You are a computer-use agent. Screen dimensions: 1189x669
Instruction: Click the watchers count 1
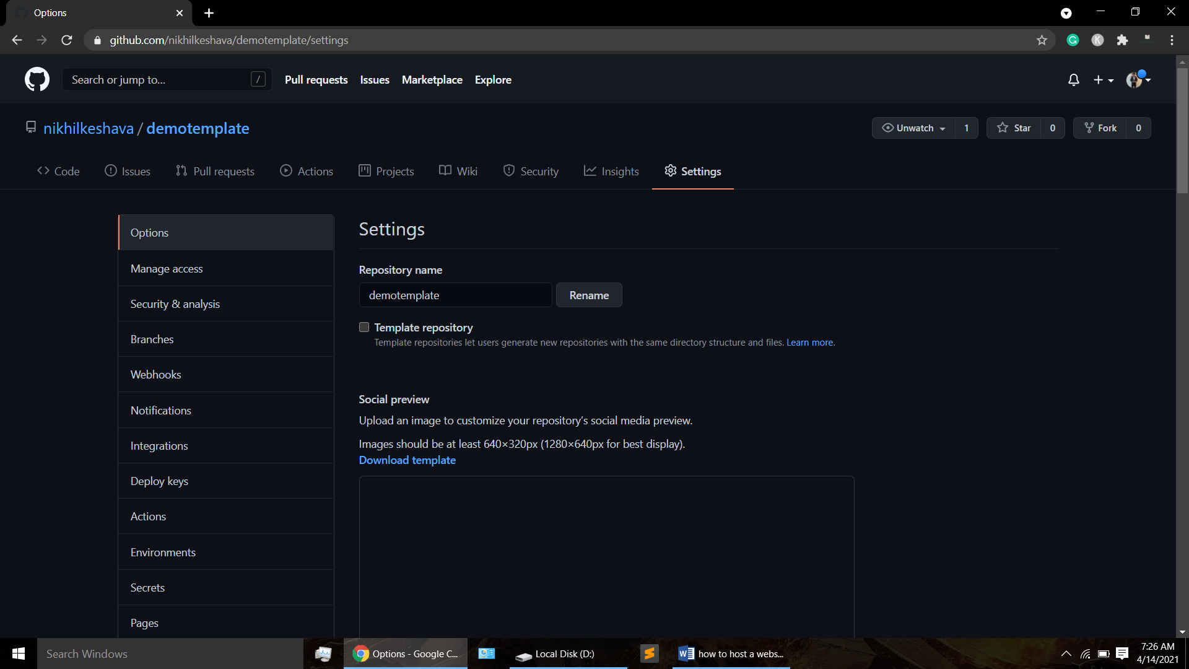pos(966,128)
